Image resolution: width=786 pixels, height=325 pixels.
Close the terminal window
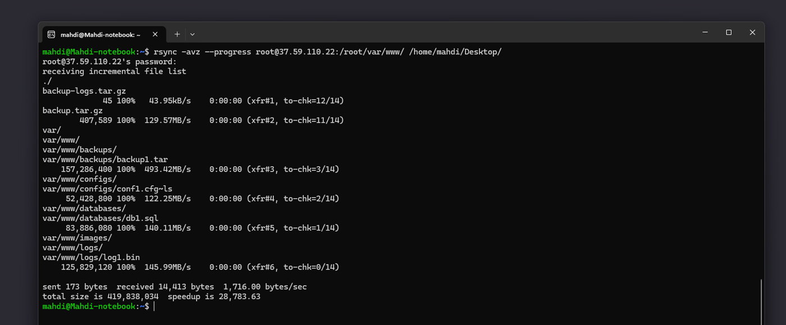[x=752, y=33]
